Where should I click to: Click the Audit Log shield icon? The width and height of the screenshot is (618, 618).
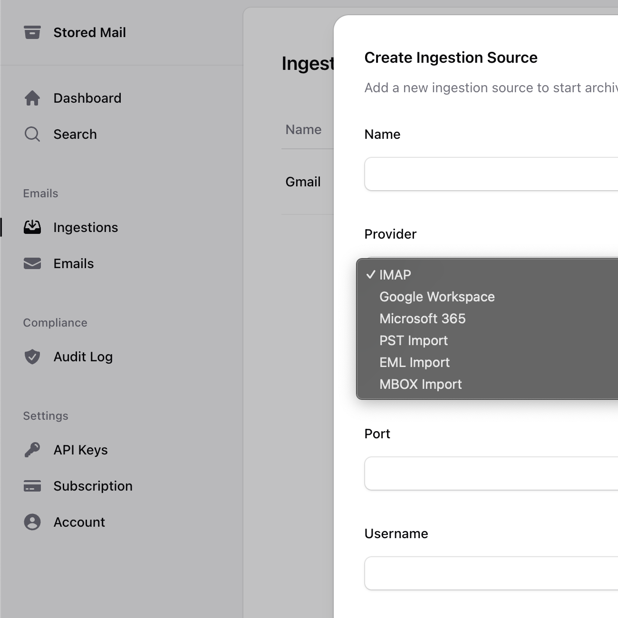click(x=32, y=357)
